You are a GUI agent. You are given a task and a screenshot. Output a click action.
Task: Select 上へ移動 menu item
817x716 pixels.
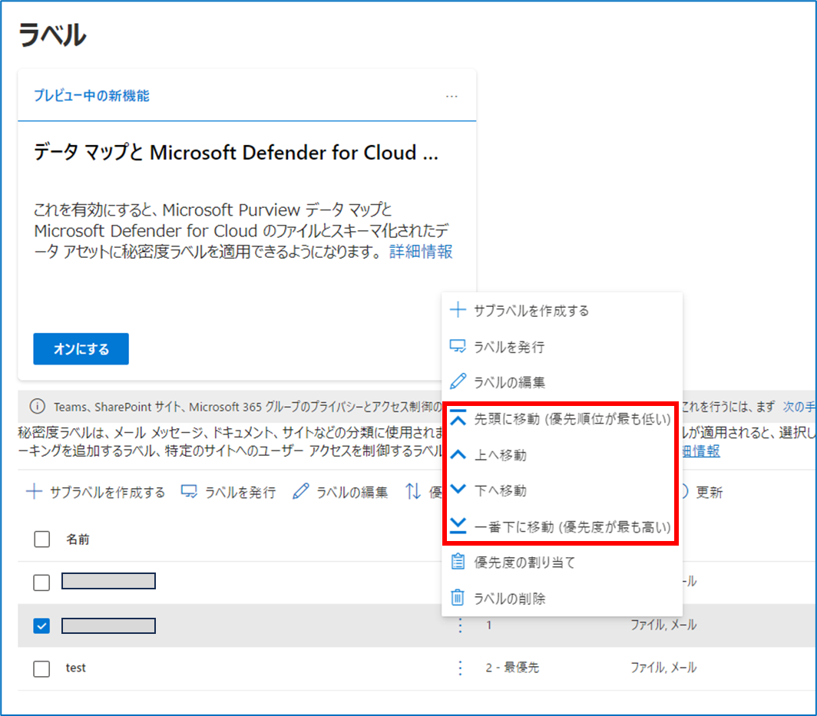tap(562, 454)
